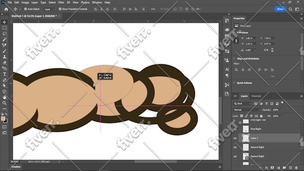Select the Ellipse shape tool
Viewport: 304px width, 171px height.
pyautogui.click(x=4, y=92)
